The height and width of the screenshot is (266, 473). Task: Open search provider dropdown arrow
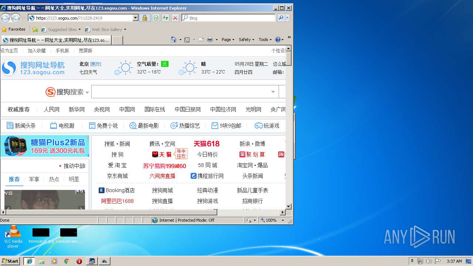tap(287, 18)
